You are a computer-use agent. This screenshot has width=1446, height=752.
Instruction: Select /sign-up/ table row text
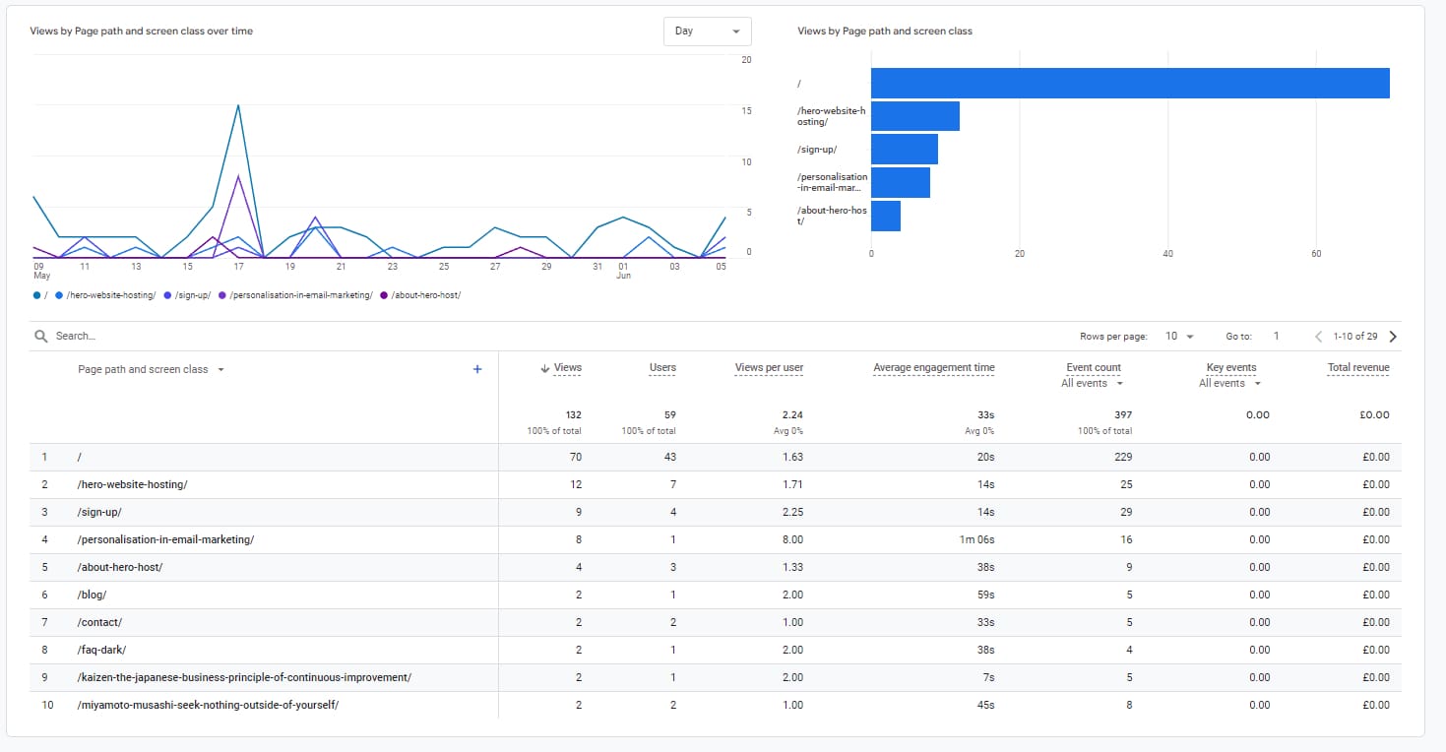point(99,512)
